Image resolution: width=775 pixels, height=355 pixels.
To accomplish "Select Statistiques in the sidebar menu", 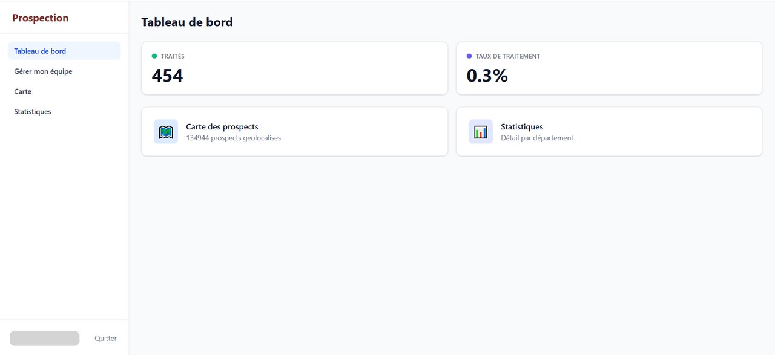I will pos(64,112).
